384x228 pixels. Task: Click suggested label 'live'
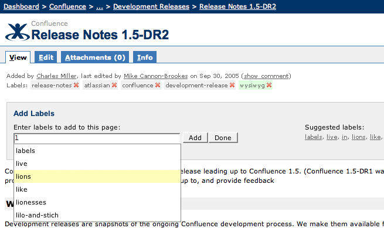coord(332,137)
